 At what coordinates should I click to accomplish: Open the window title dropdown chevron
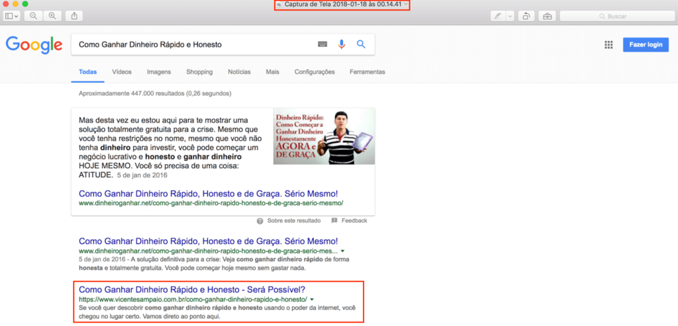(405, 5)
